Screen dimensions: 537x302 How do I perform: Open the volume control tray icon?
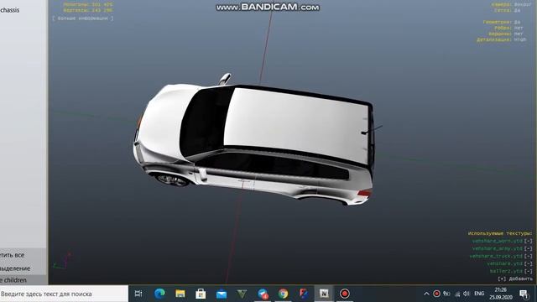[x=467, y=294]
